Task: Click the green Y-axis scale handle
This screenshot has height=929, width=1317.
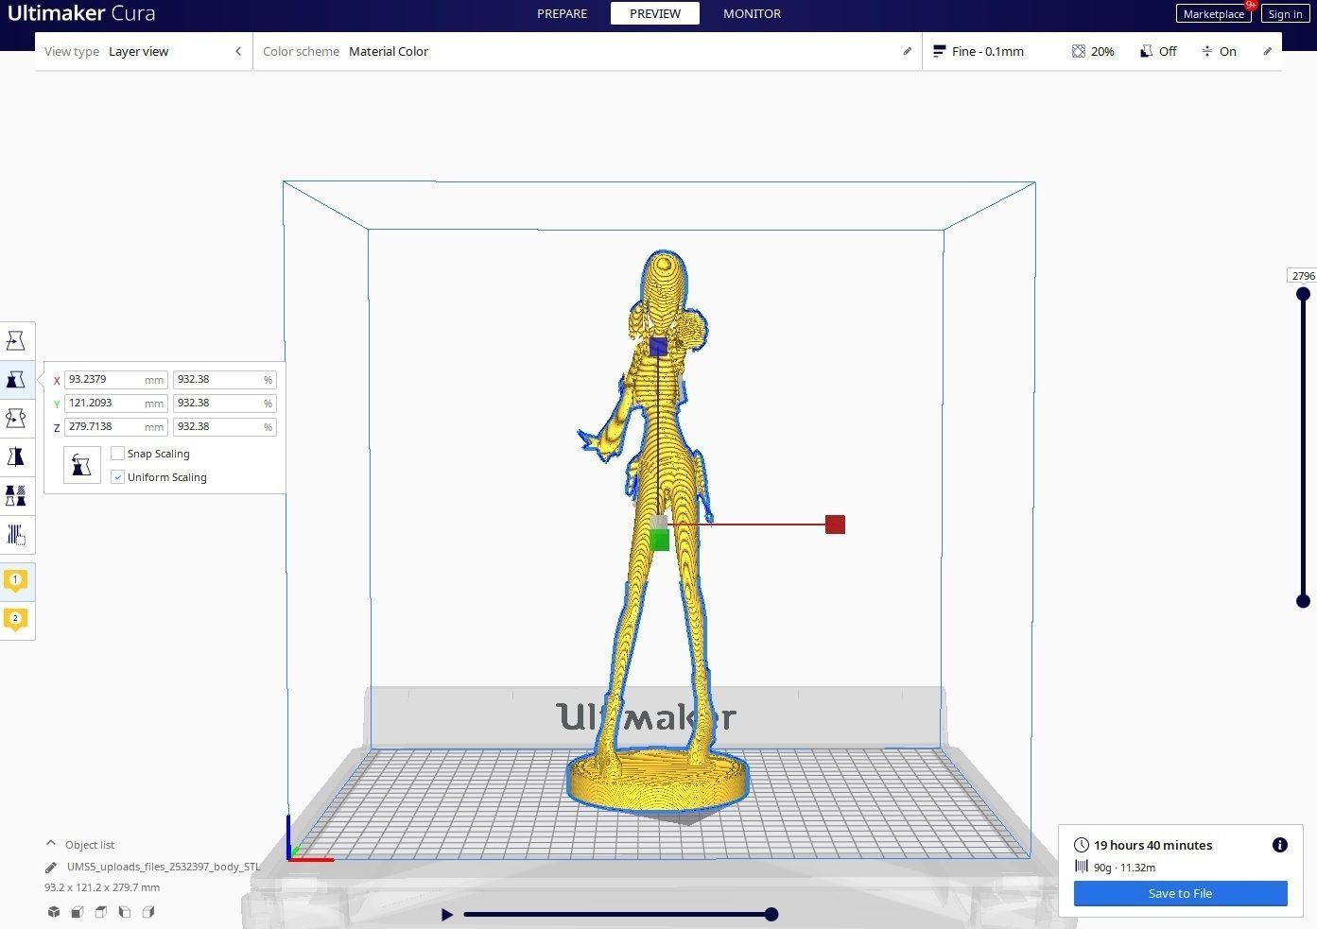Action: [x=660, y=541]
